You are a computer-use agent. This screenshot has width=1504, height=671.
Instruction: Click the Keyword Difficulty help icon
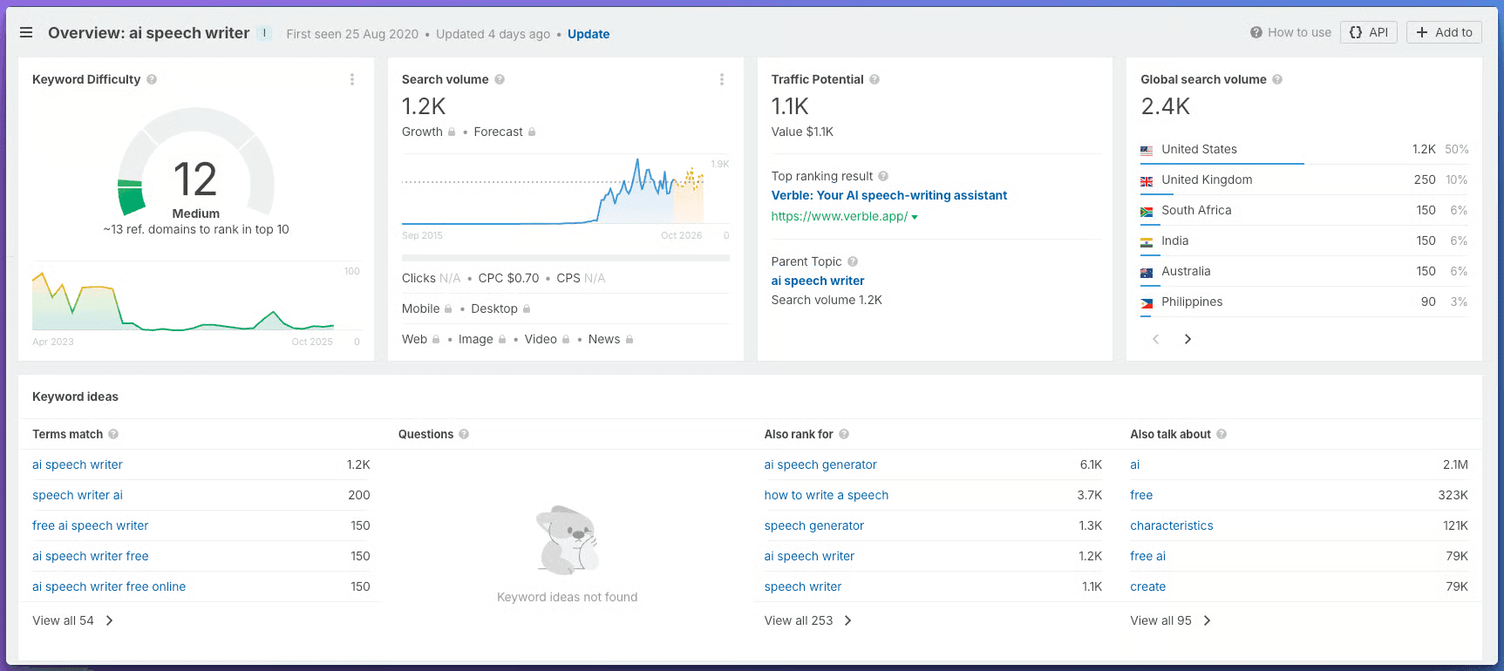(x=152, y=79)
